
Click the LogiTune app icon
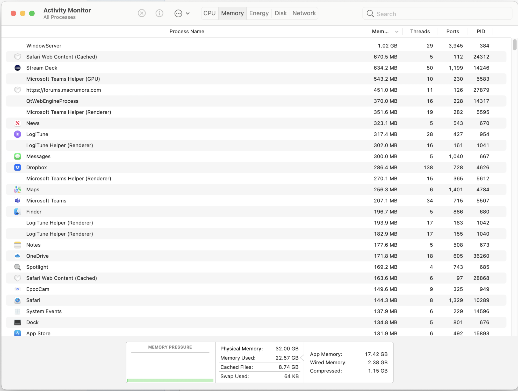17,134
